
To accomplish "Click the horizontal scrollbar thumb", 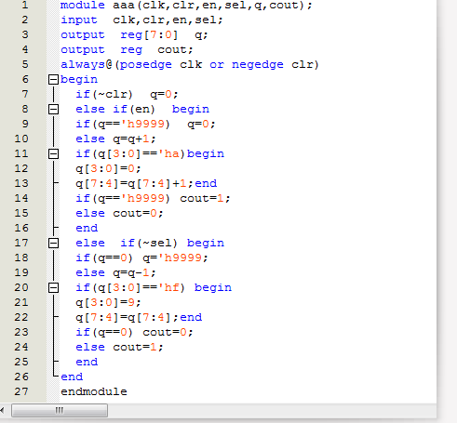I will (x=60, y=410).
